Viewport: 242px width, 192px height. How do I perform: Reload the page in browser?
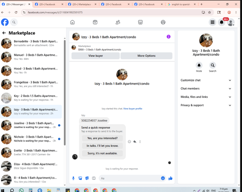click(x=16, y=12)
